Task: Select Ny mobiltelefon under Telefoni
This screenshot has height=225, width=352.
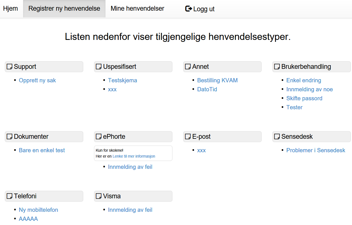Action: [38, 210]
